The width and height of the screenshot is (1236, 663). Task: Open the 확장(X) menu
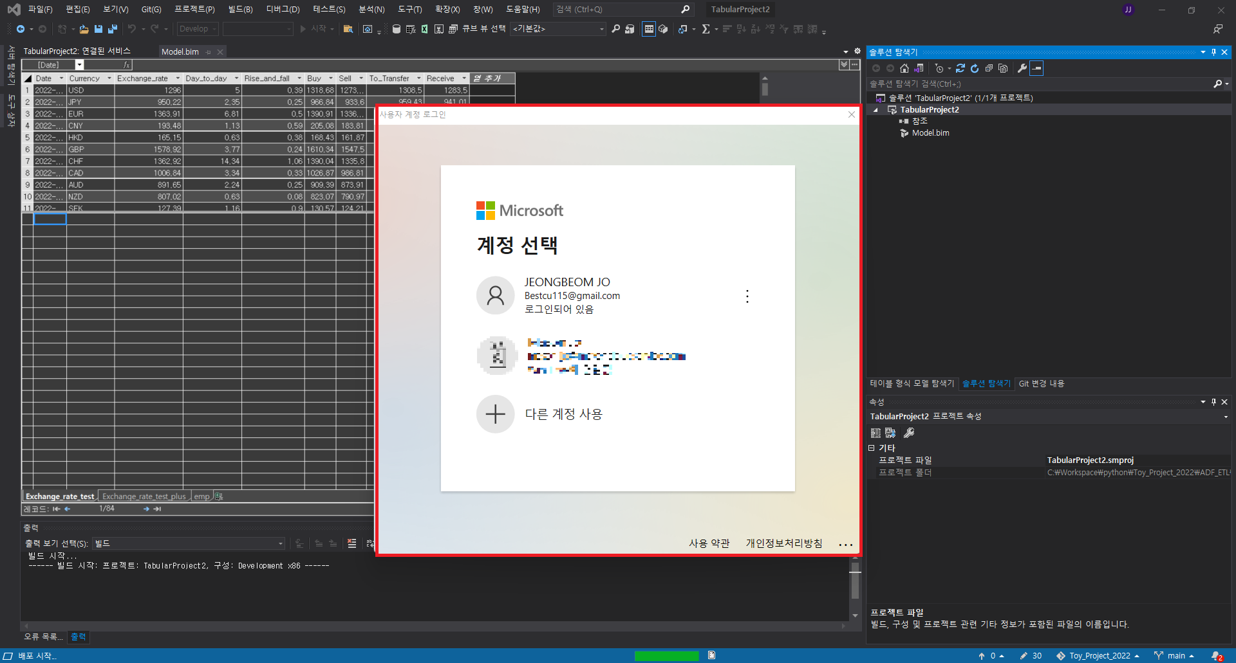[x=447, y=10]
